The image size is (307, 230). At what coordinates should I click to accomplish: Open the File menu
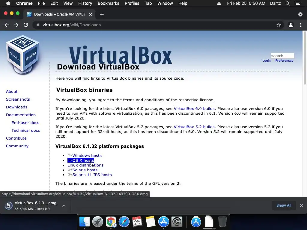(41, 3)
